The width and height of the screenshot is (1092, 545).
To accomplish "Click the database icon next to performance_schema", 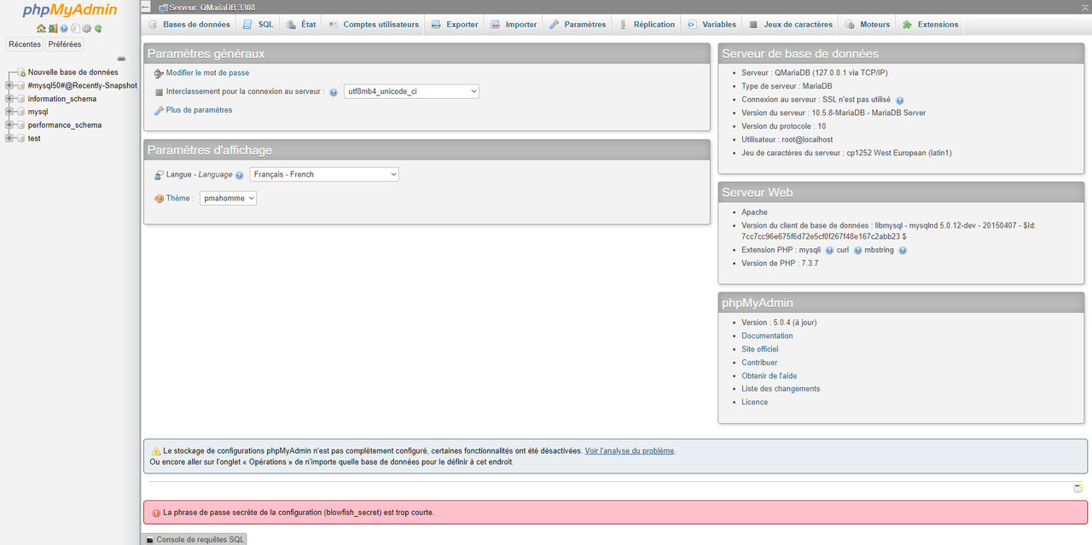I will (x=21, y=125).
